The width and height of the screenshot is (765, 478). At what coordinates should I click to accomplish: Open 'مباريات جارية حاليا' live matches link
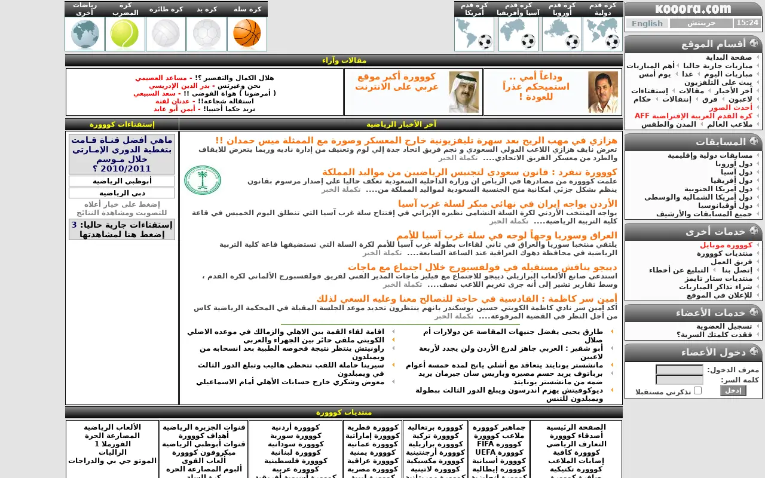717,66
